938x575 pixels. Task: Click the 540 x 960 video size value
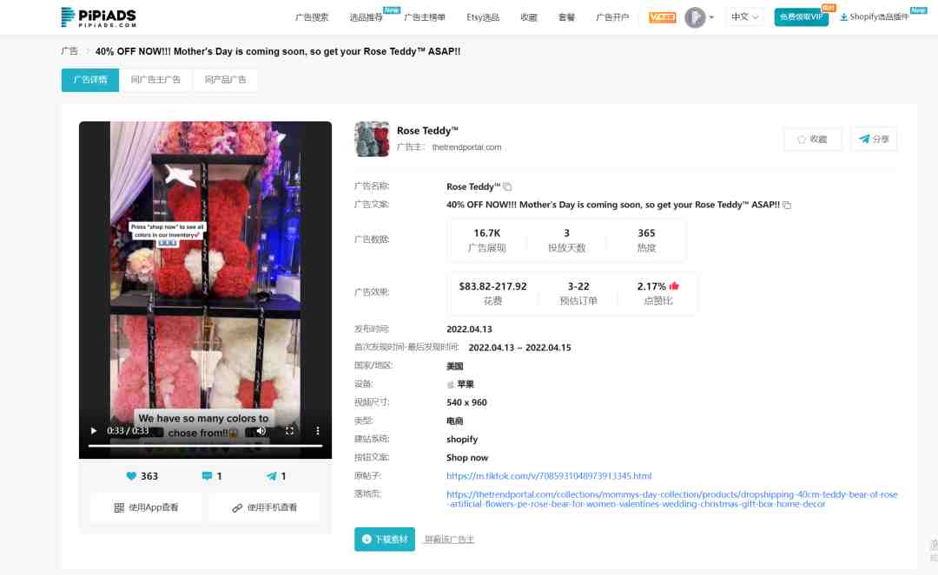tap(466, 402)
